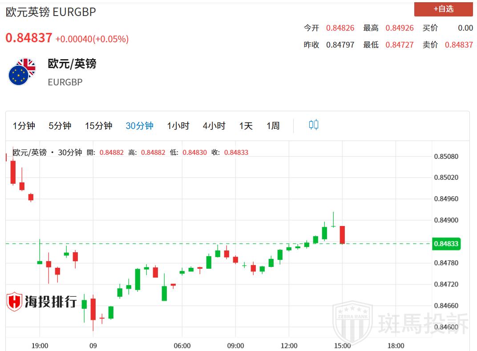477x351 pixels.
Task: Add pair via +自选 button
Action: coord(443,9)
